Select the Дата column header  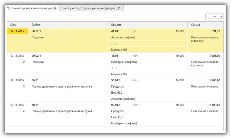(17, 25)
